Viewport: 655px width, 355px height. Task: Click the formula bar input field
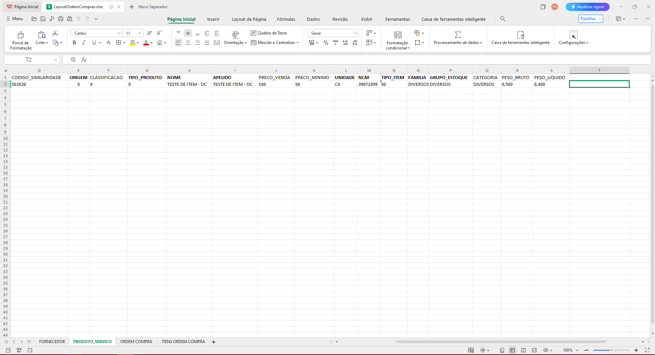click(370, 60)
